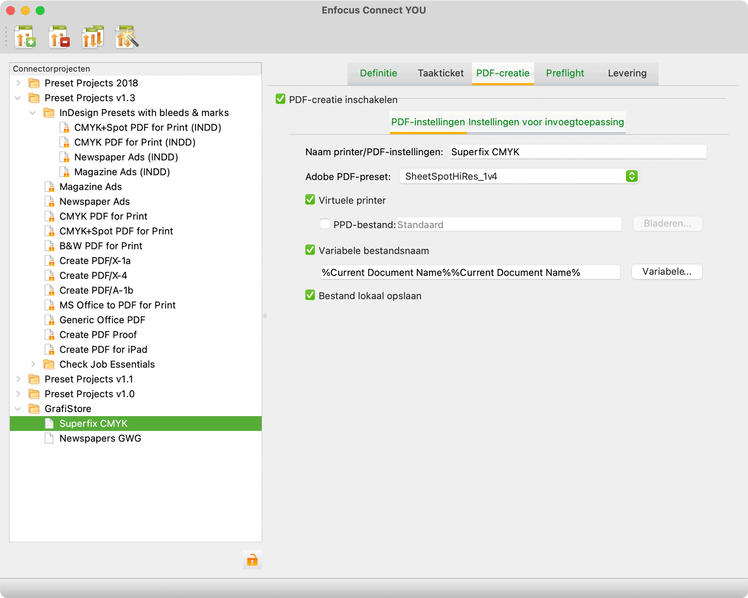Select the locked Create PDF Proof preset

(x=98, y=335)
